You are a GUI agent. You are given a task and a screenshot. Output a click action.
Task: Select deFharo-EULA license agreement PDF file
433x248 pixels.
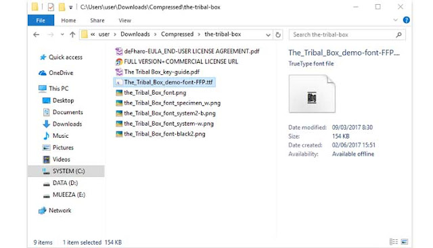point(187,51)
